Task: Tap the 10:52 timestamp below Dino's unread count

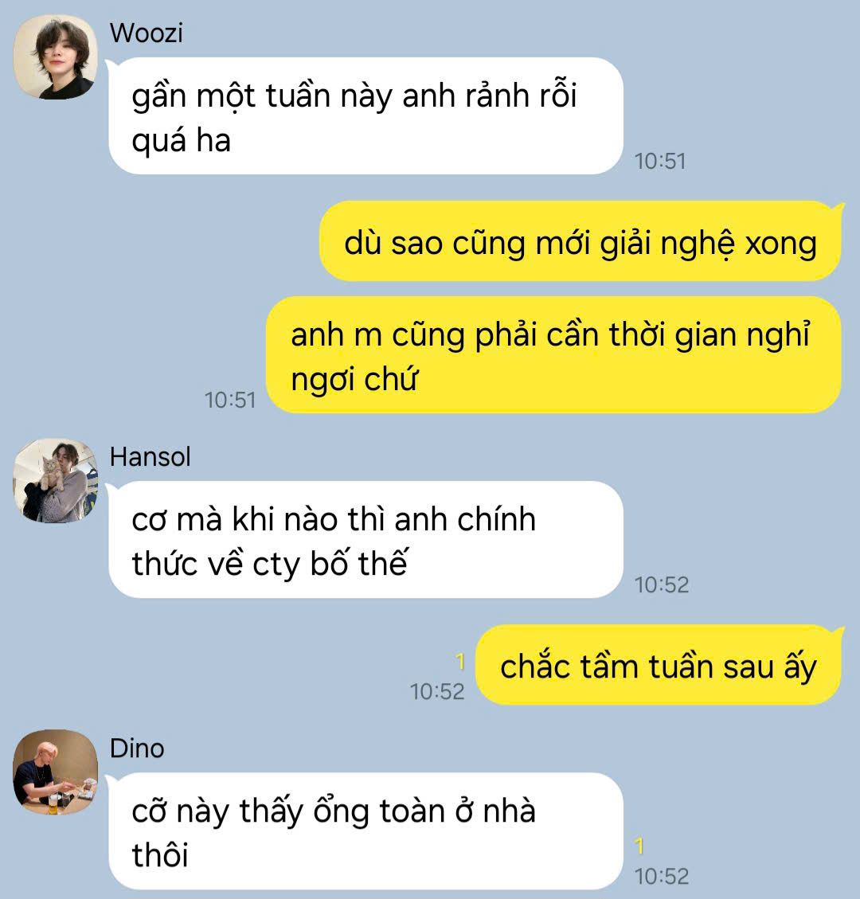Action: coord(662,876)
